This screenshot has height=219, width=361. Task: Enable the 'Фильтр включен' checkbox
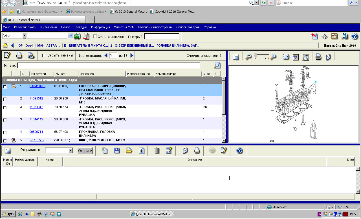(95, 36)
